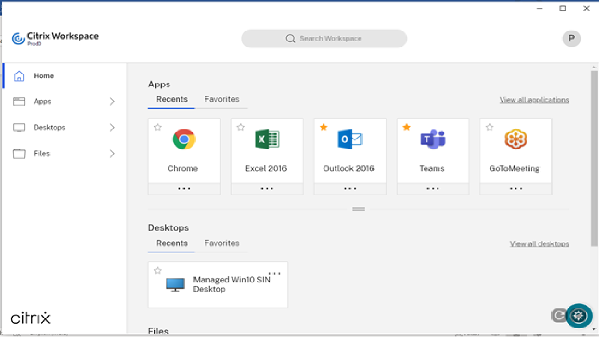This screenshot has height=337, width=599.
Task: Select Recents tab under Desktops
Action: tap(172, 243)
